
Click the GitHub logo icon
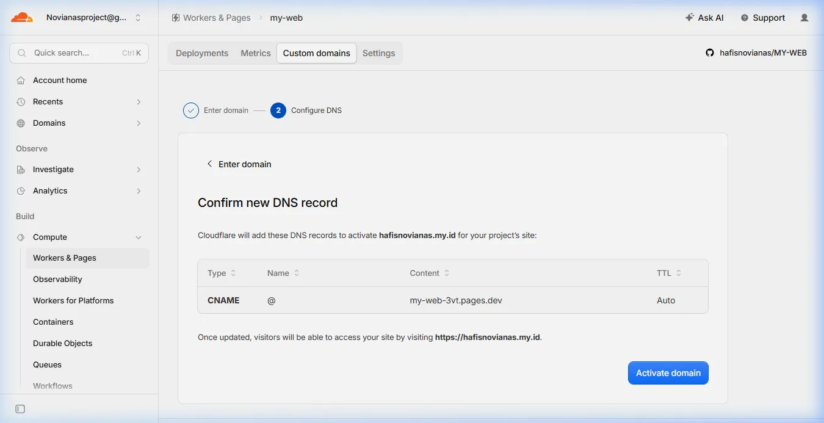709,52
